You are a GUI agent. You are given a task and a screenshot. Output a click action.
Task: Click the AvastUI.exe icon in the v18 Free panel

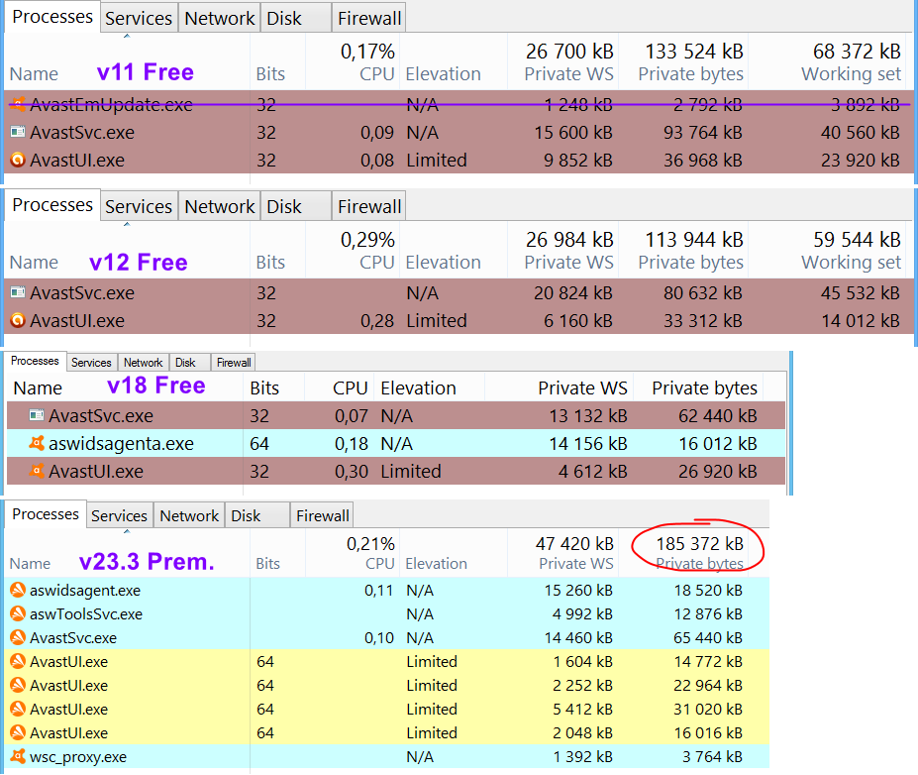point(37,471)
